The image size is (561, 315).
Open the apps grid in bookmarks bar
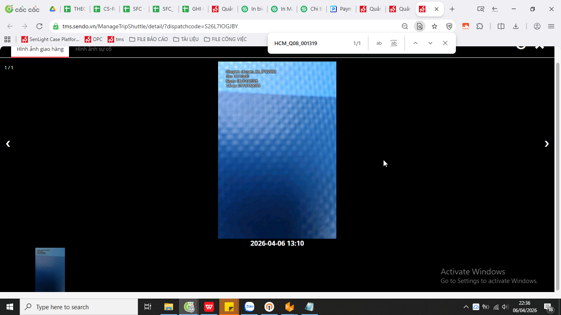[x=7, y=39]
